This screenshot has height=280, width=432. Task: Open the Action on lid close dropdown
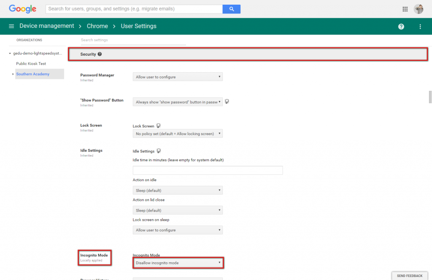[x=178, y=210]
